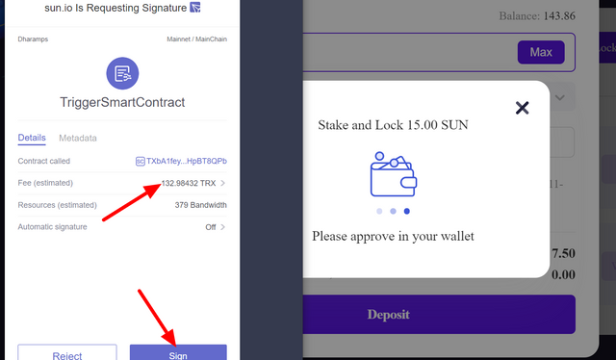616x360 pixels.
Task: Click the purple Deposit button
Action: pos(439,315)
